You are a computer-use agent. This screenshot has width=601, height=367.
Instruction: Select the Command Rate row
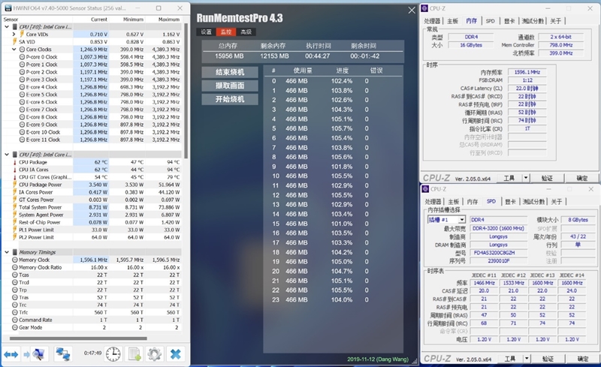[x=92, y=320]
